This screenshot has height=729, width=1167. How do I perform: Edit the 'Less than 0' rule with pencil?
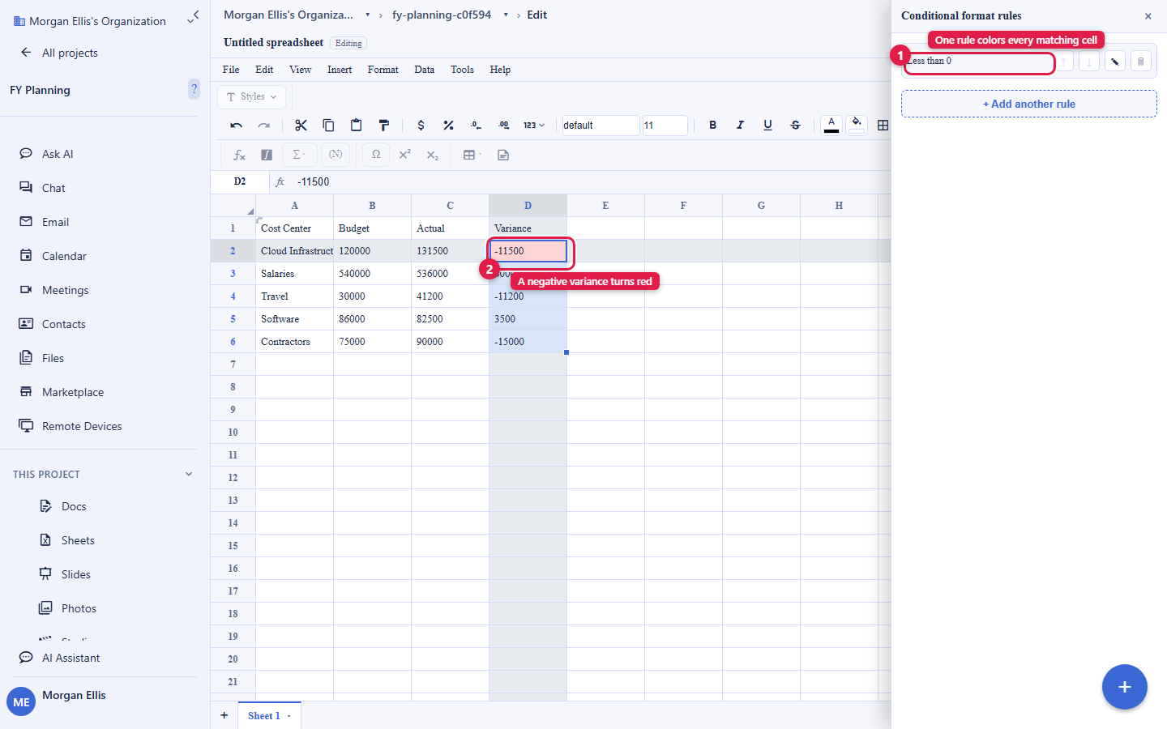pyautogui.click(x=1115, y=62)
